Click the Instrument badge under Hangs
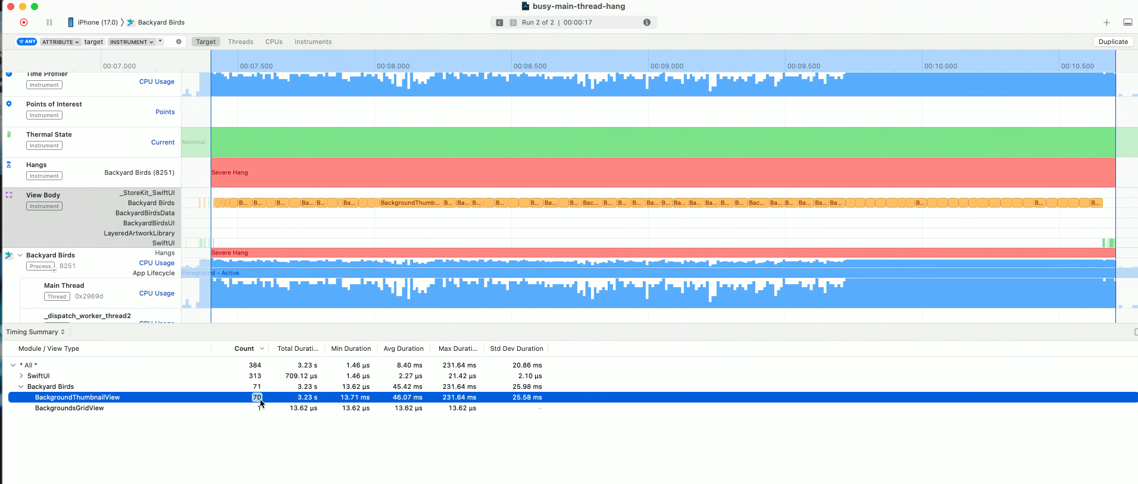This screenshot has width=1138, height=484. pyautogui.click(x=44, y=176)
